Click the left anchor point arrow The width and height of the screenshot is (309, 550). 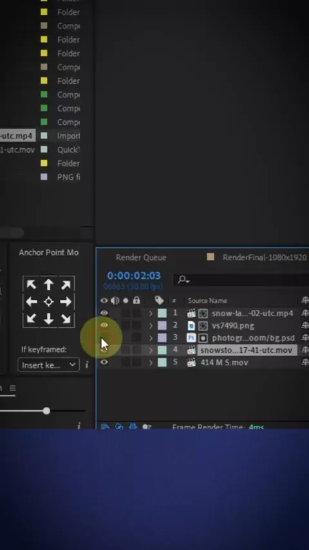coord(31,301)
